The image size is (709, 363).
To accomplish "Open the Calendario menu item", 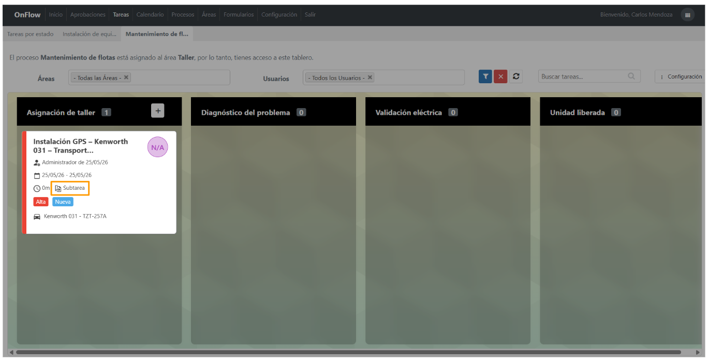I will click(150, 15).
